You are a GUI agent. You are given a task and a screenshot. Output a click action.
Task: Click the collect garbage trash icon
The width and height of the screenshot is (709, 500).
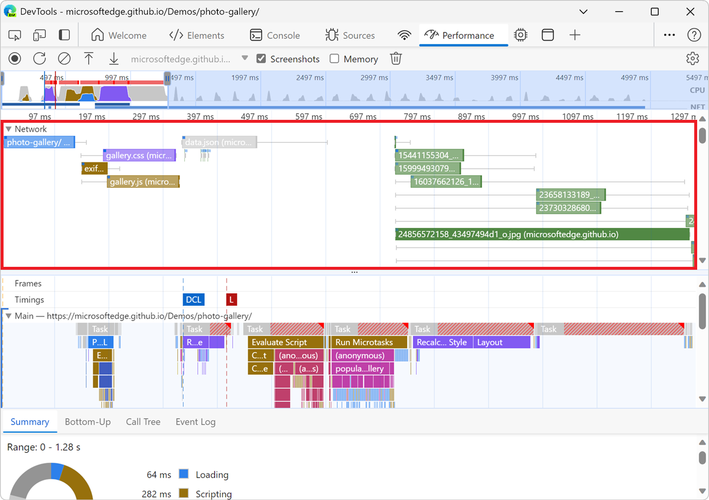point(396,58)
